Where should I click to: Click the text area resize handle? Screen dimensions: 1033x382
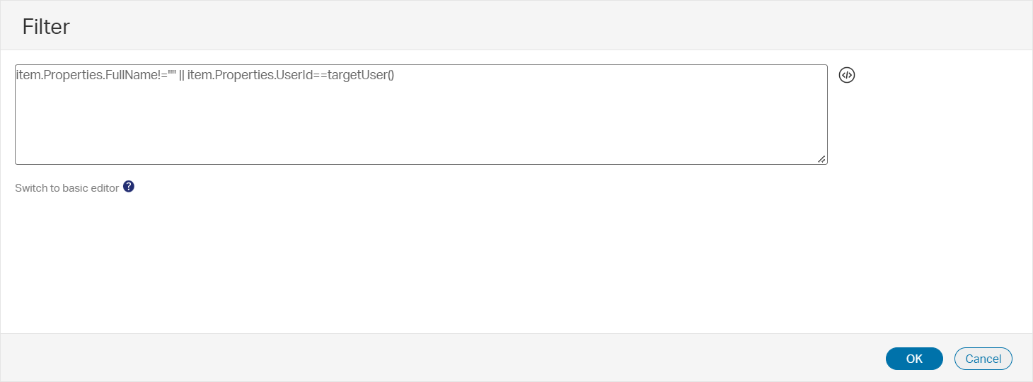tap(821, 159)
